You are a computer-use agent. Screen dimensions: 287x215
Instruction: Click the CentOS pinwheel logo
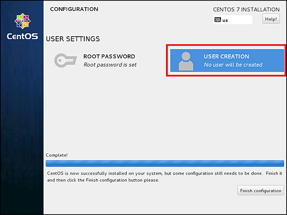tap(22, 21)
